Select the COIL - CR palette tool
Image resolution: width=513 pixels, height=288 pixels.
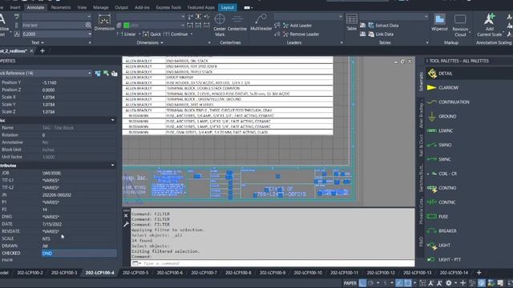coord(442,174)
